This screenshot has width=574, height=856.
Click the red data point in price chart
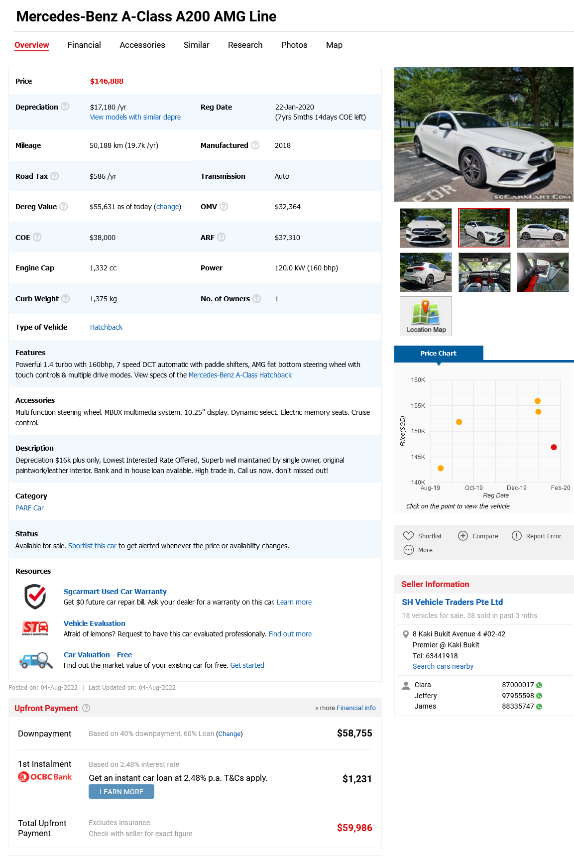click(554, 447)
